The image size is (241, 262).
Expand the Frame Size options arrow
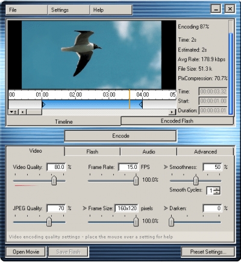tap(84, 208)
